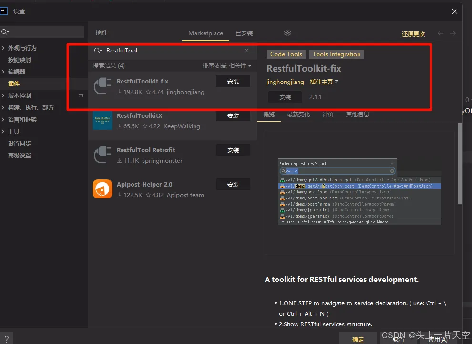
Task: Click the IntelliJ logo in the title bar
Action: tap(4, 11)
